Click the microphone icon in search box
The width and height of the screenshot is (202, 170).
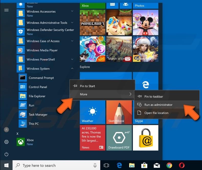[x=95, y=165]
